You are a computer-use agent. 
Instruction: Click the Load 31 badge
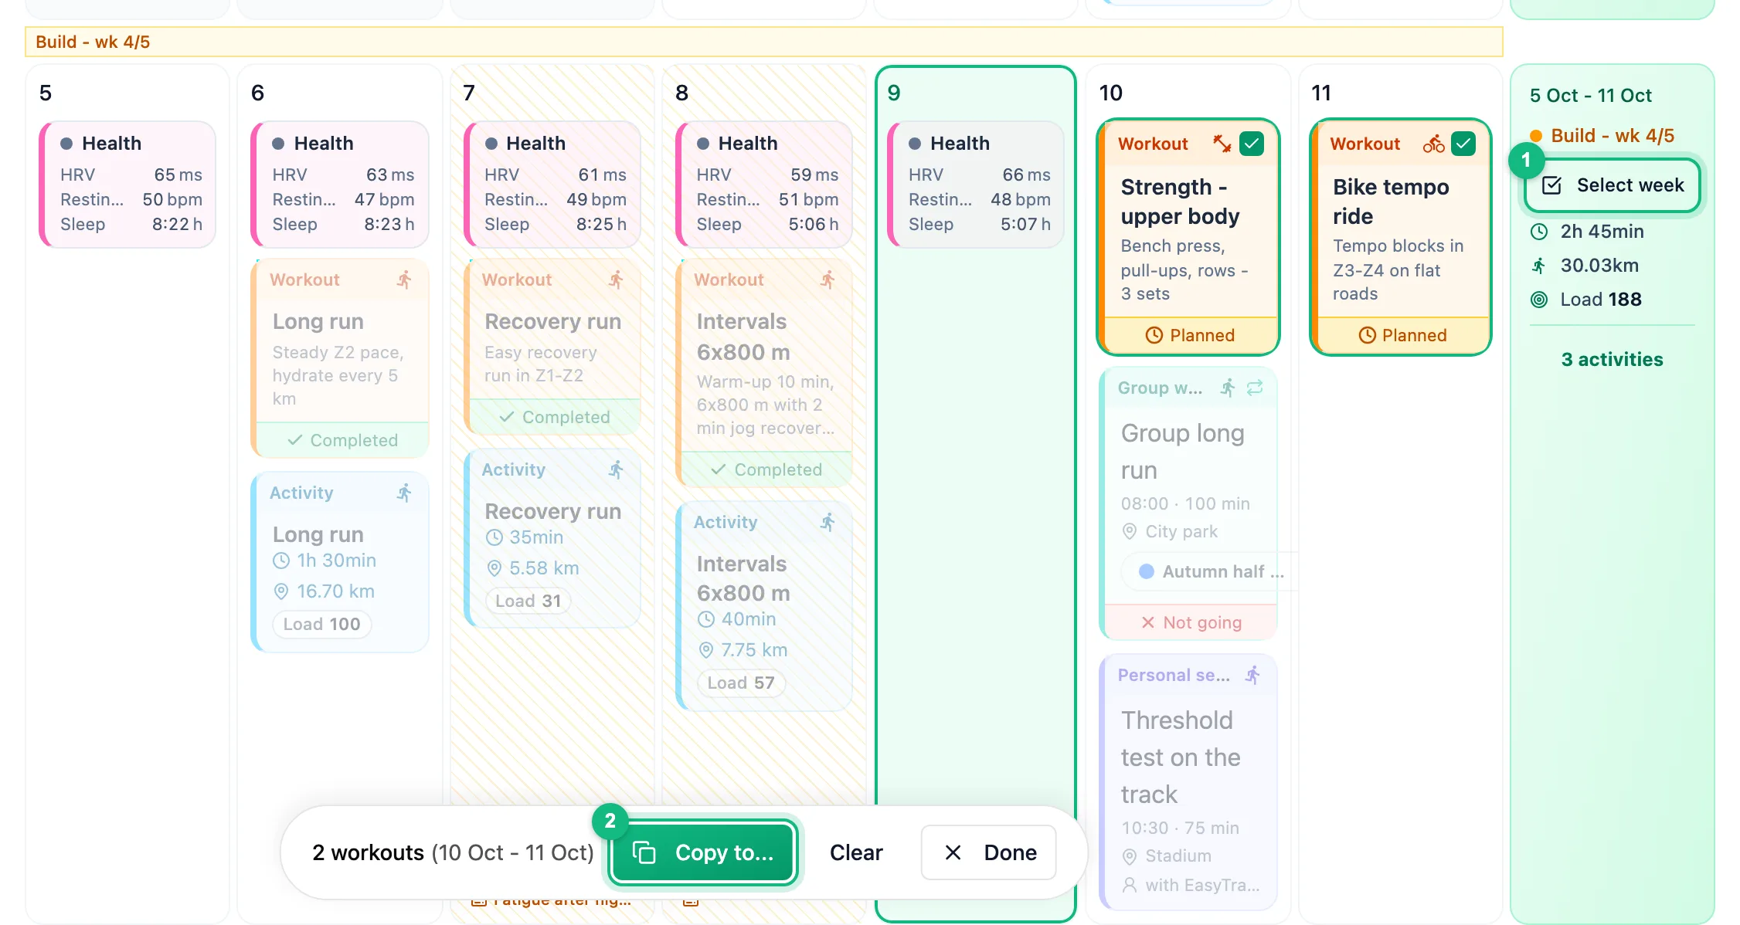pyautogui.click(x=528, y=601)
